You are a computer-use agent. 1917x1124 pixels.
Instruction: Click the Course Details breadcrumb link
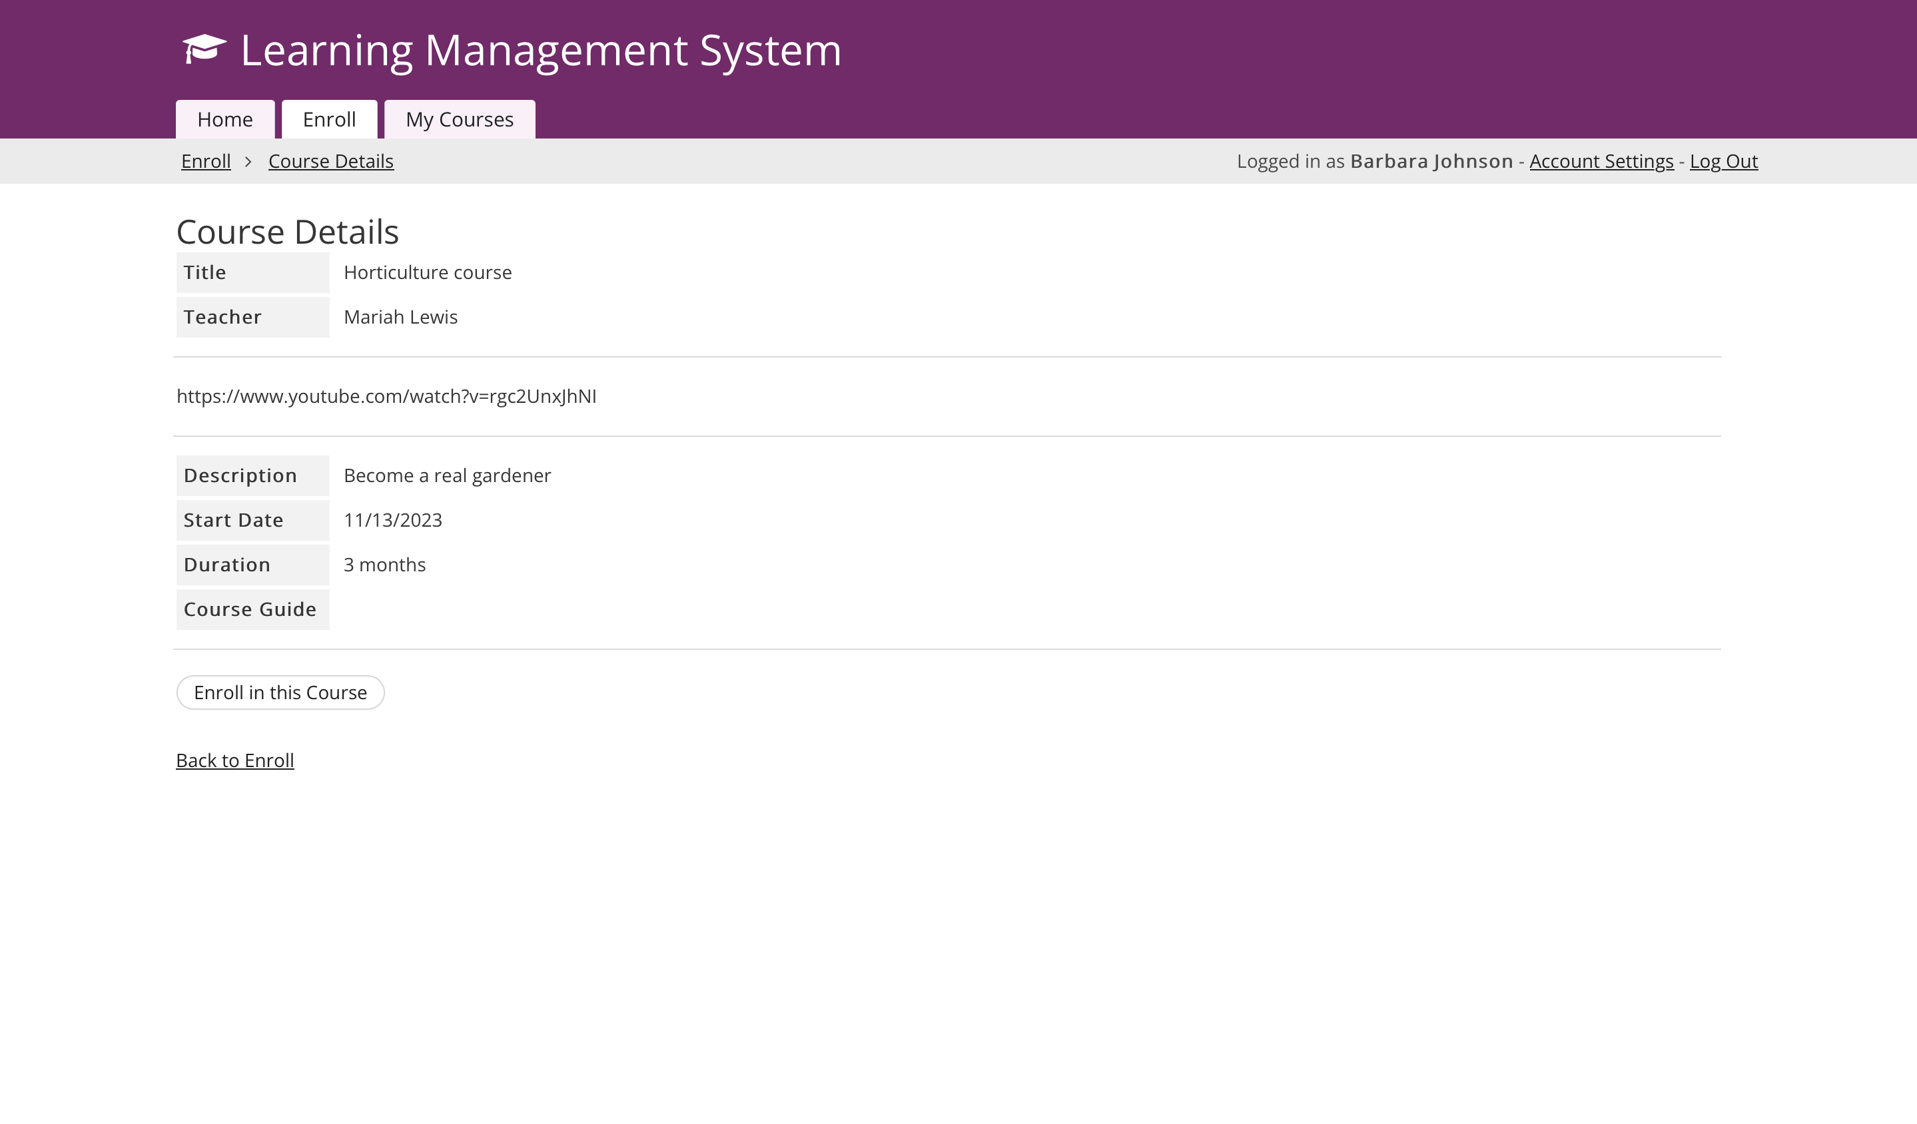(331, 161)
